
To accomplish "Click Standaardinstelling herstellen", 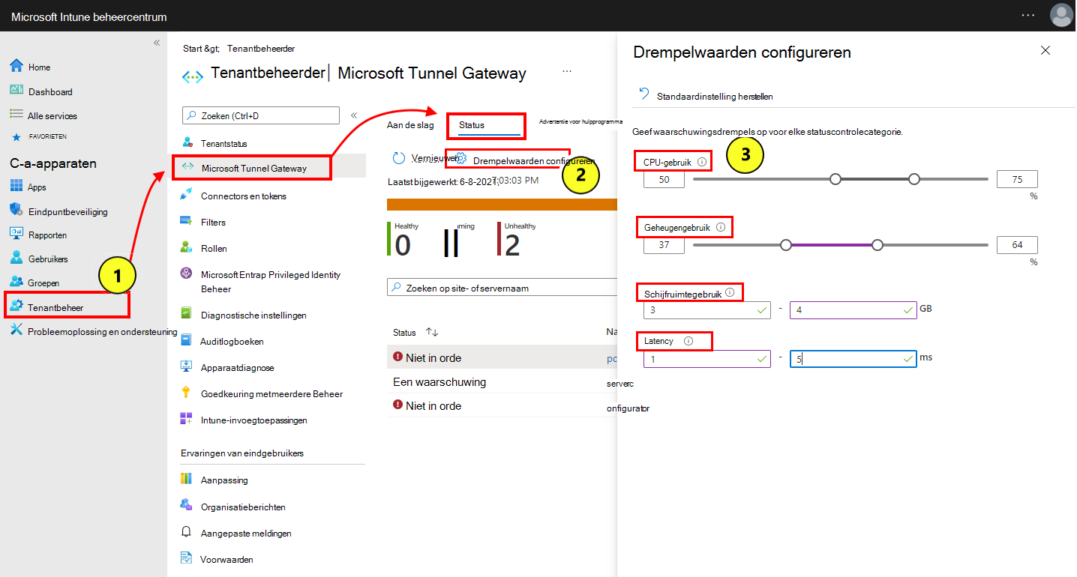I will (x=706, y=96).
